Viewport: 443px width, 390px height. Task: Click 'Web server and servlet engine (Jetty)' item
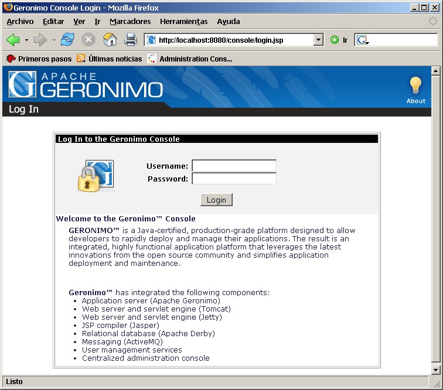coord(152,317)
